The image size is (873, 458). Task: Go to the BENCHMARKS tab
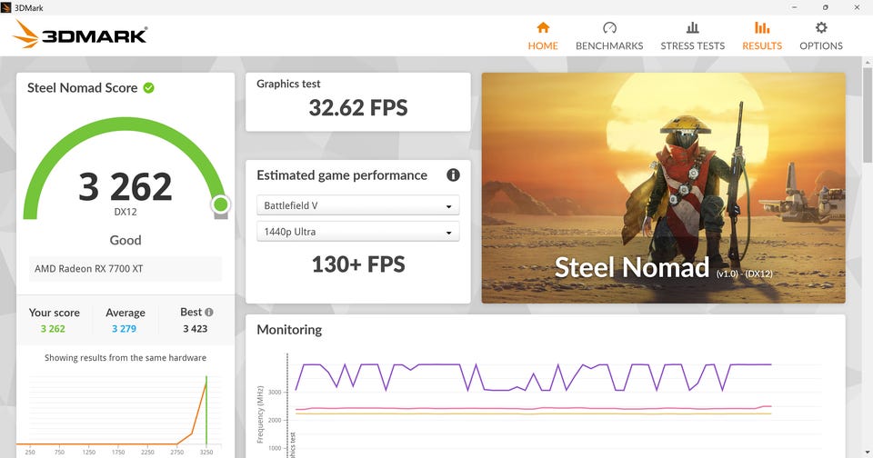(x=609, y=45)
